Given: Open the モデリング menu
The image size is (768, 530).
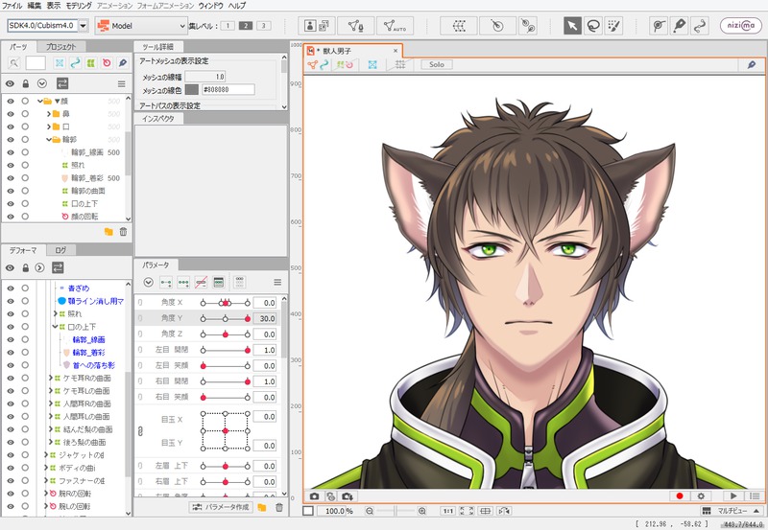Looking at the screenshot, I should [x=79, y=6].
